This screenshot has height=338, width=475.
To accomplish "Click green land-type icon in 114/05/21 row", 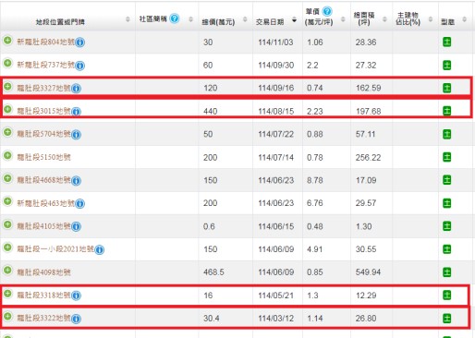I will pos(446,295).
